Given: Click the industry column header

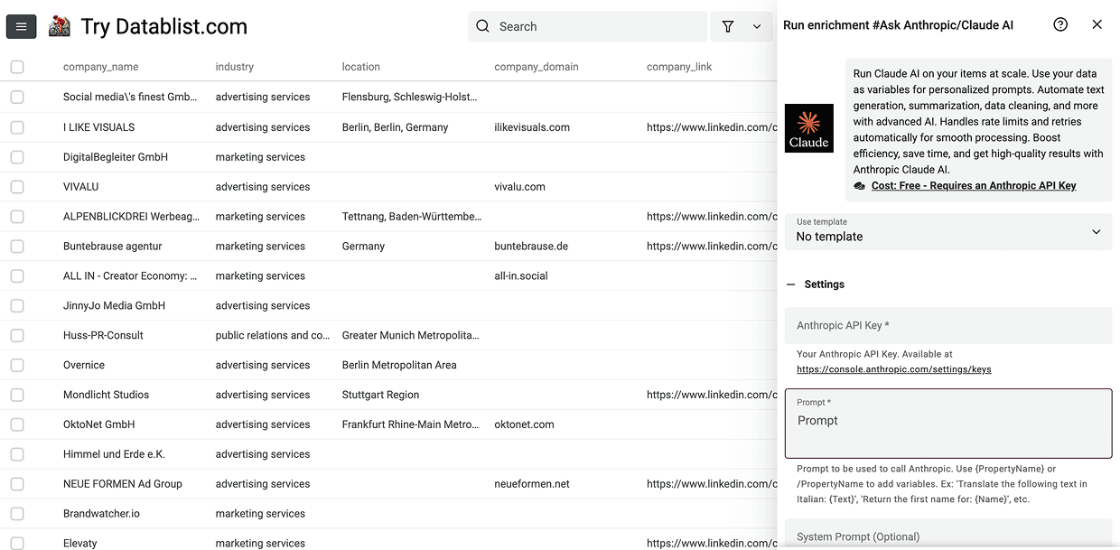Looking at the screenshot, I should [x=234, y=67].
